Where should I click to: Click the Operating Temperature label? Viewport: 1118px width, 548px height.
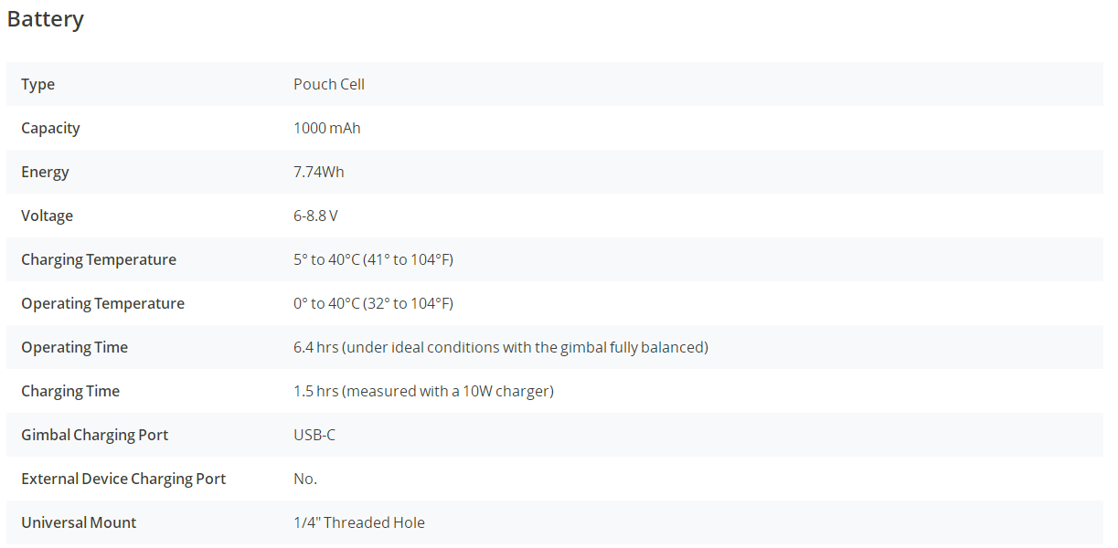coord(102,304)
